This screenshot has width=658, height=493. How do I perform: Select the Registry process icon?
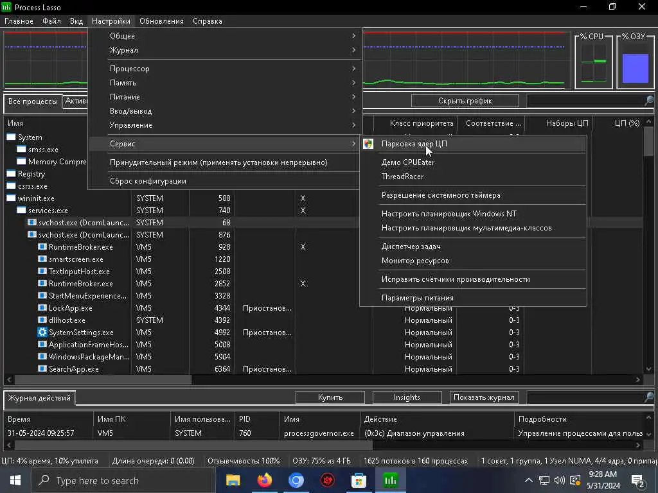[11, 173]
